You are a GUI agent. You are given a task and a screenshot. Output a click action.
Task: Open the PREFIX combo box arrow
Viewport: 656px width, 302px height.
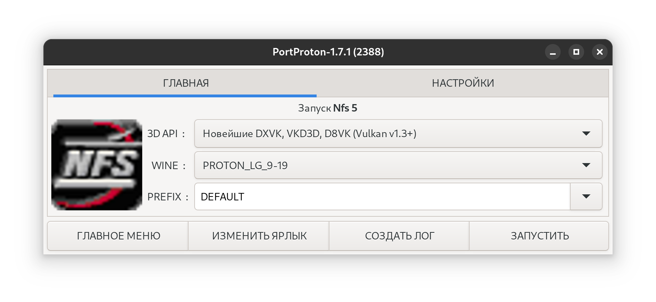pyautogui.click(x=586, y=196)
